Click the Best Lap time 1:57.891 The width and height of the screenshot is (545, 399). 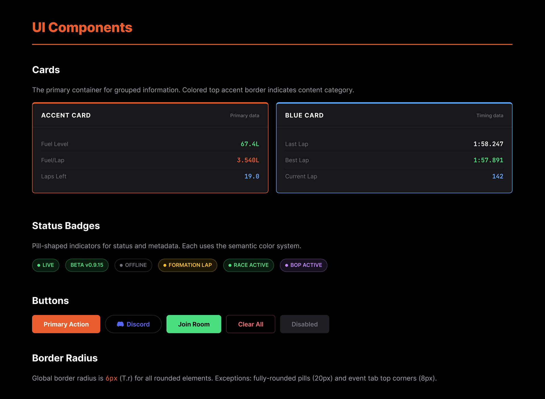[488, 160]
